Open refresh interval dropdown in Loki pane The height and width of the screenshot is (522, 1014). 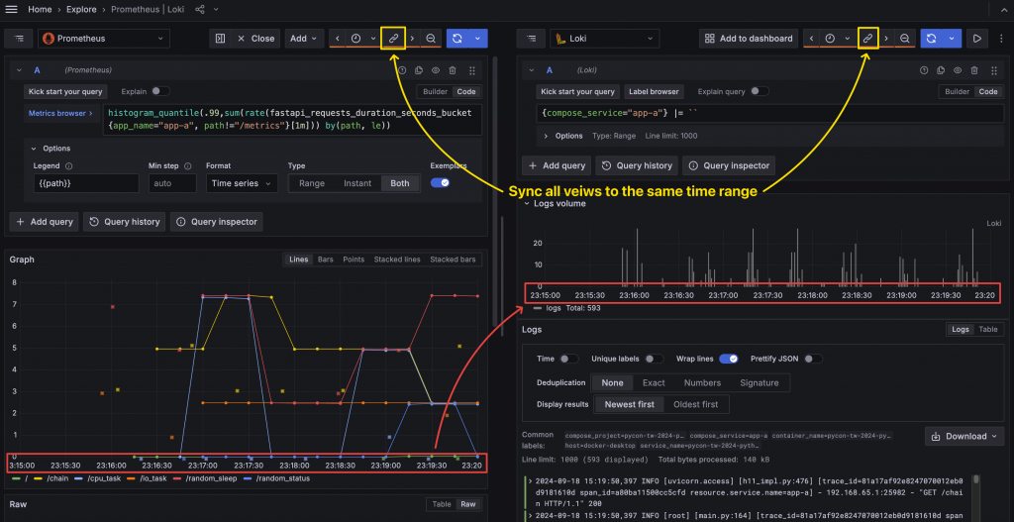(952, 39)
